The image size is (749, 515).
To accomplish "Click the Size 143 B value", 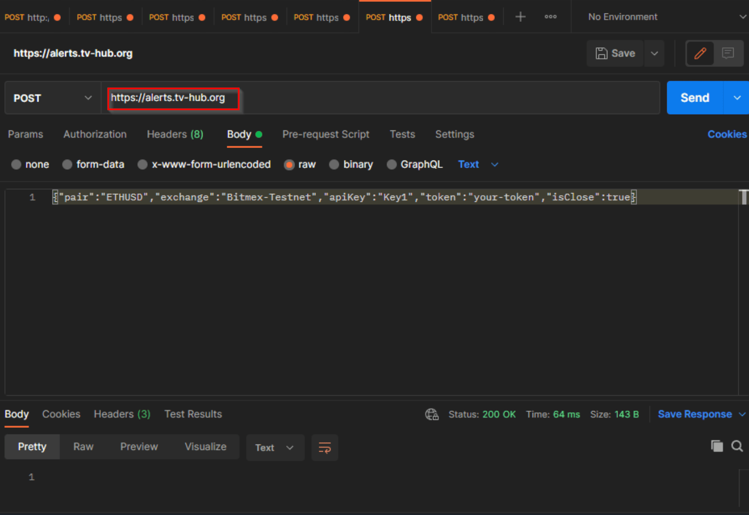I will (x=626, y=414).
